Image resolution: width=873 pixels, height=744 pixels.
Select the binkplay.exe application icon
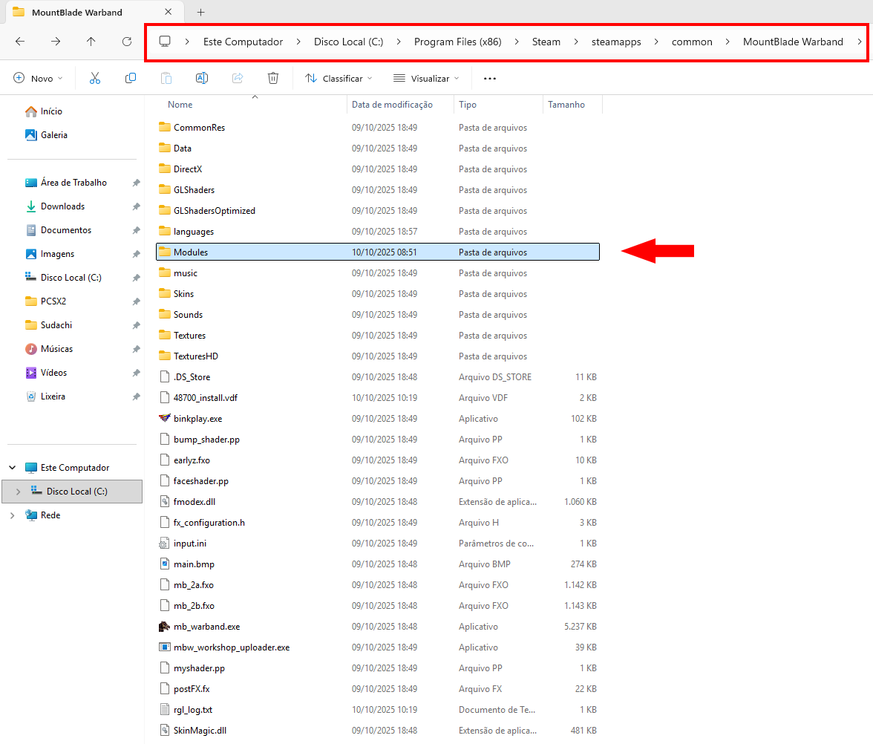(x=164, y=419)
